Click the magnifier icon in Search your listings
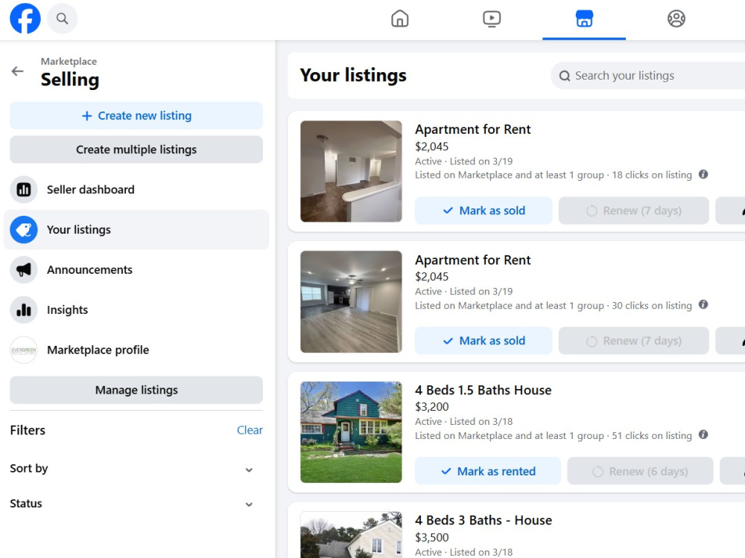 (x=565, y=76)
